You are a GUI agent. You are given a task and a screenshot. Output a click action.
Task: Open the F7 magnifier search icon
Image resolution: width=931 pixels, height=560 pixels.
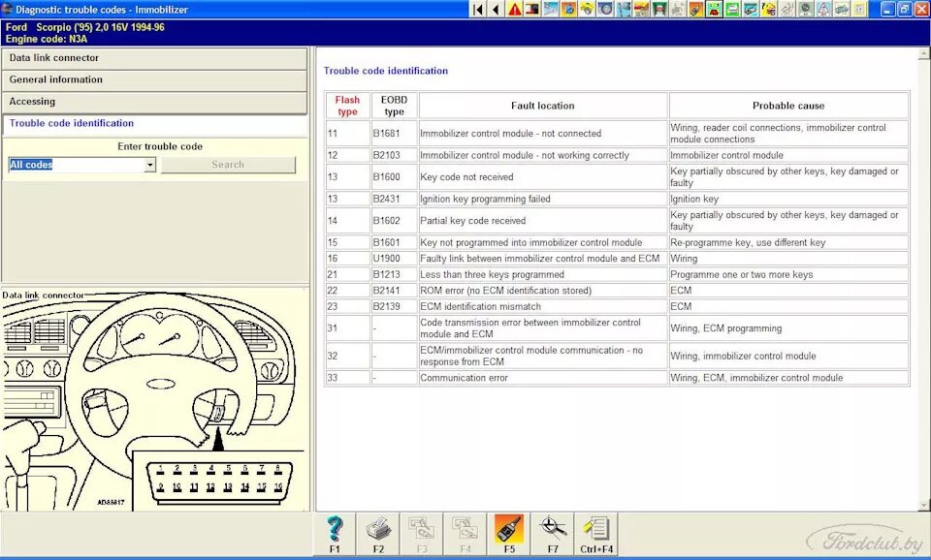click(x=553, y=533)
